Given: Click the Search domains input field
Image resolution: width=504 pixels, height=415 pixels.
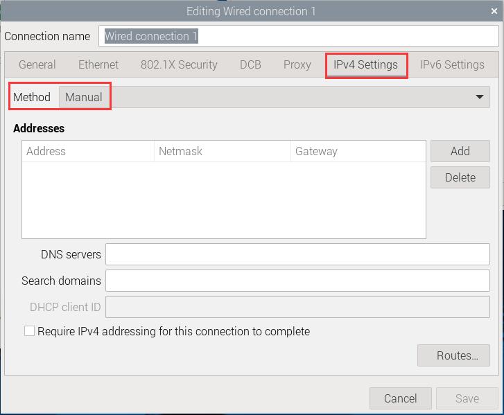Looking at the screenshot, I should click(x=297, y=281).
